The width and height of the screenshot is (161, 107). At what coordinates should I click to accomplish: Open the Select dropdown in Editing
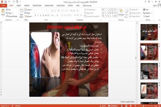coord(147,16)
